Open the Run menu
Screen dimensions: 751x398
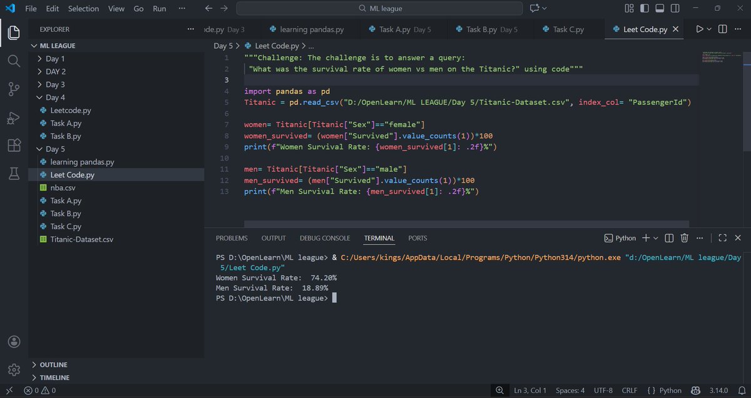[160, 9]
